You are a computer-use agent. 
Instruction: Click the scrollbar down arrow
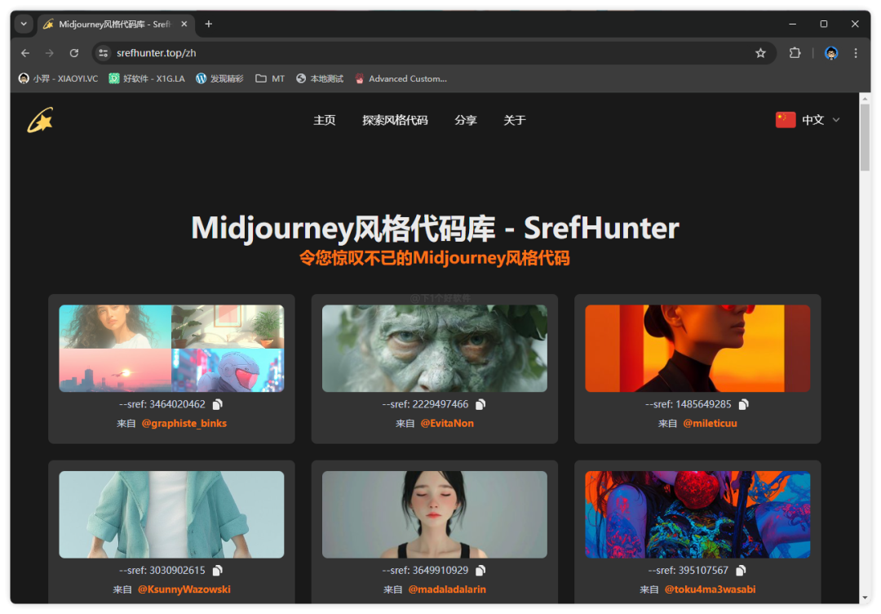(x=865, y=598)
